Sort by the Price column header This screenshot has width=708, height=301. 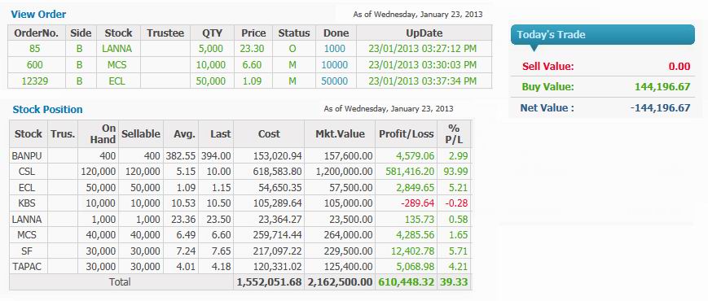click(253, 33)
